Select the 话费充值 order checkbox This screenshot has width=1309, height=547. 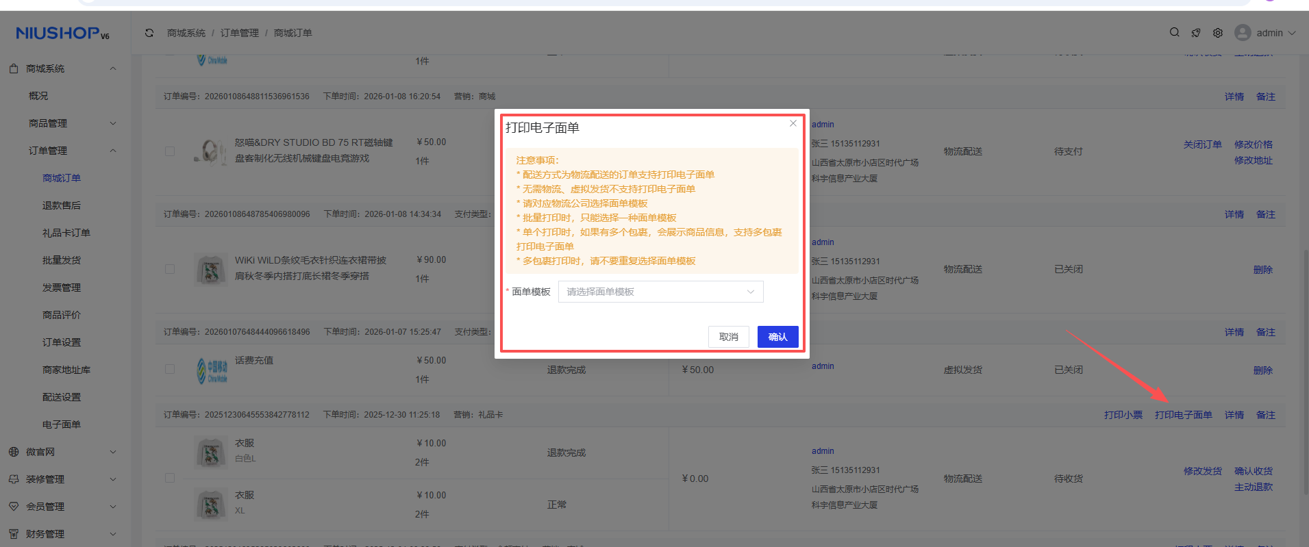tap(170, 370)
